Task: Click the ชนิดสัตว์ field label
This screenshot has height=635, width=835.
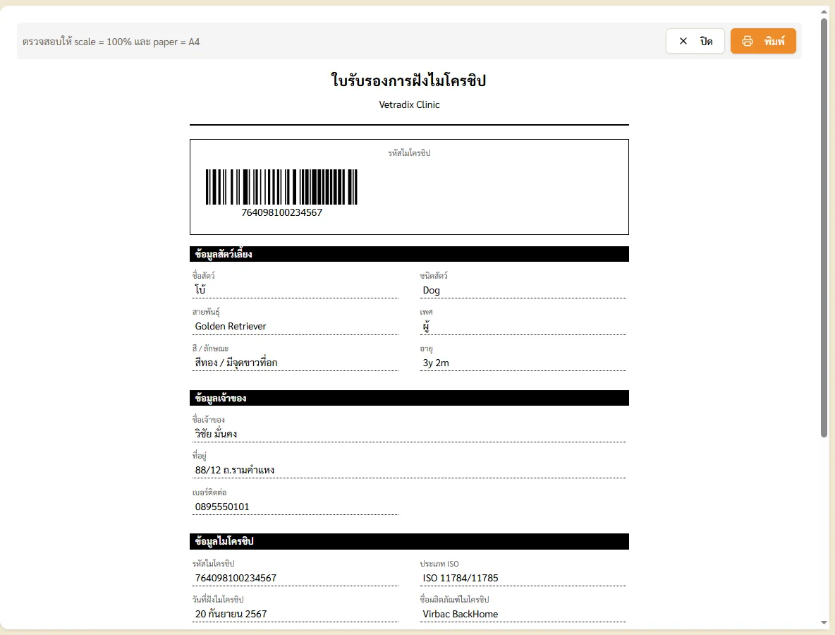Action: [434, 275]
